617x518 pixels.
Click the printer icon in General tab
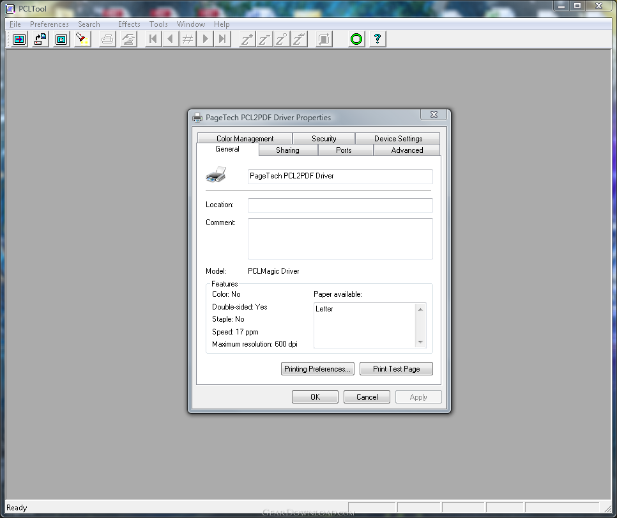tap(216, 175)
